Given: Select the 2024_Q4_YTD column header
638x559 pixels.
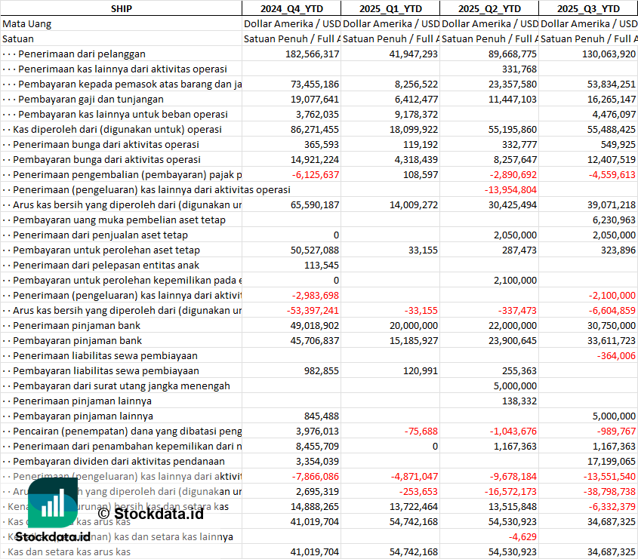Looking at the screenshot, I should 291,8.
